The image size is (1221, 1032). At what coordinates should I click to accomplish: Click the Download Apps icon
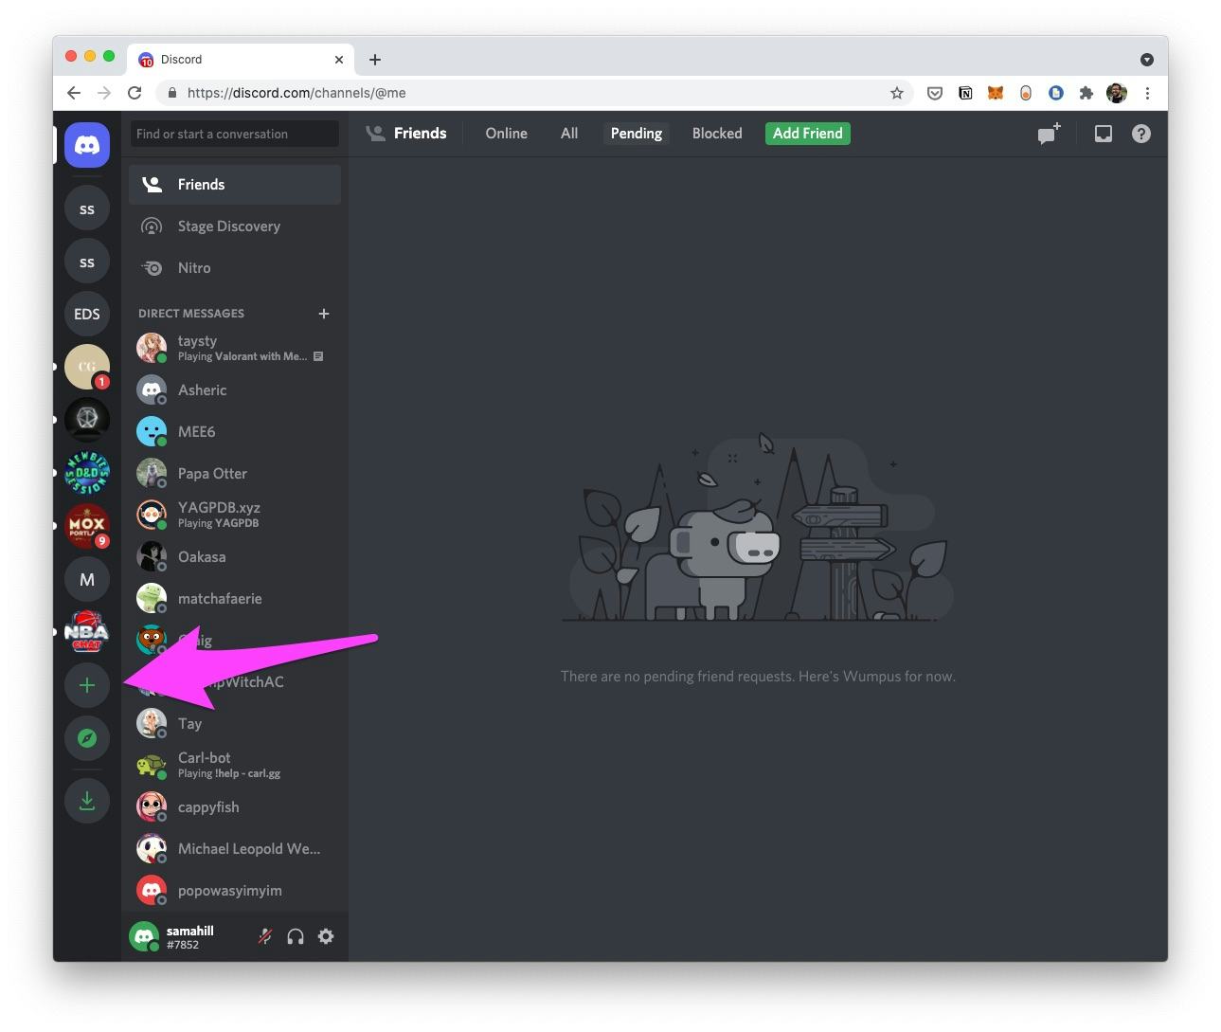tap(87, 801)
